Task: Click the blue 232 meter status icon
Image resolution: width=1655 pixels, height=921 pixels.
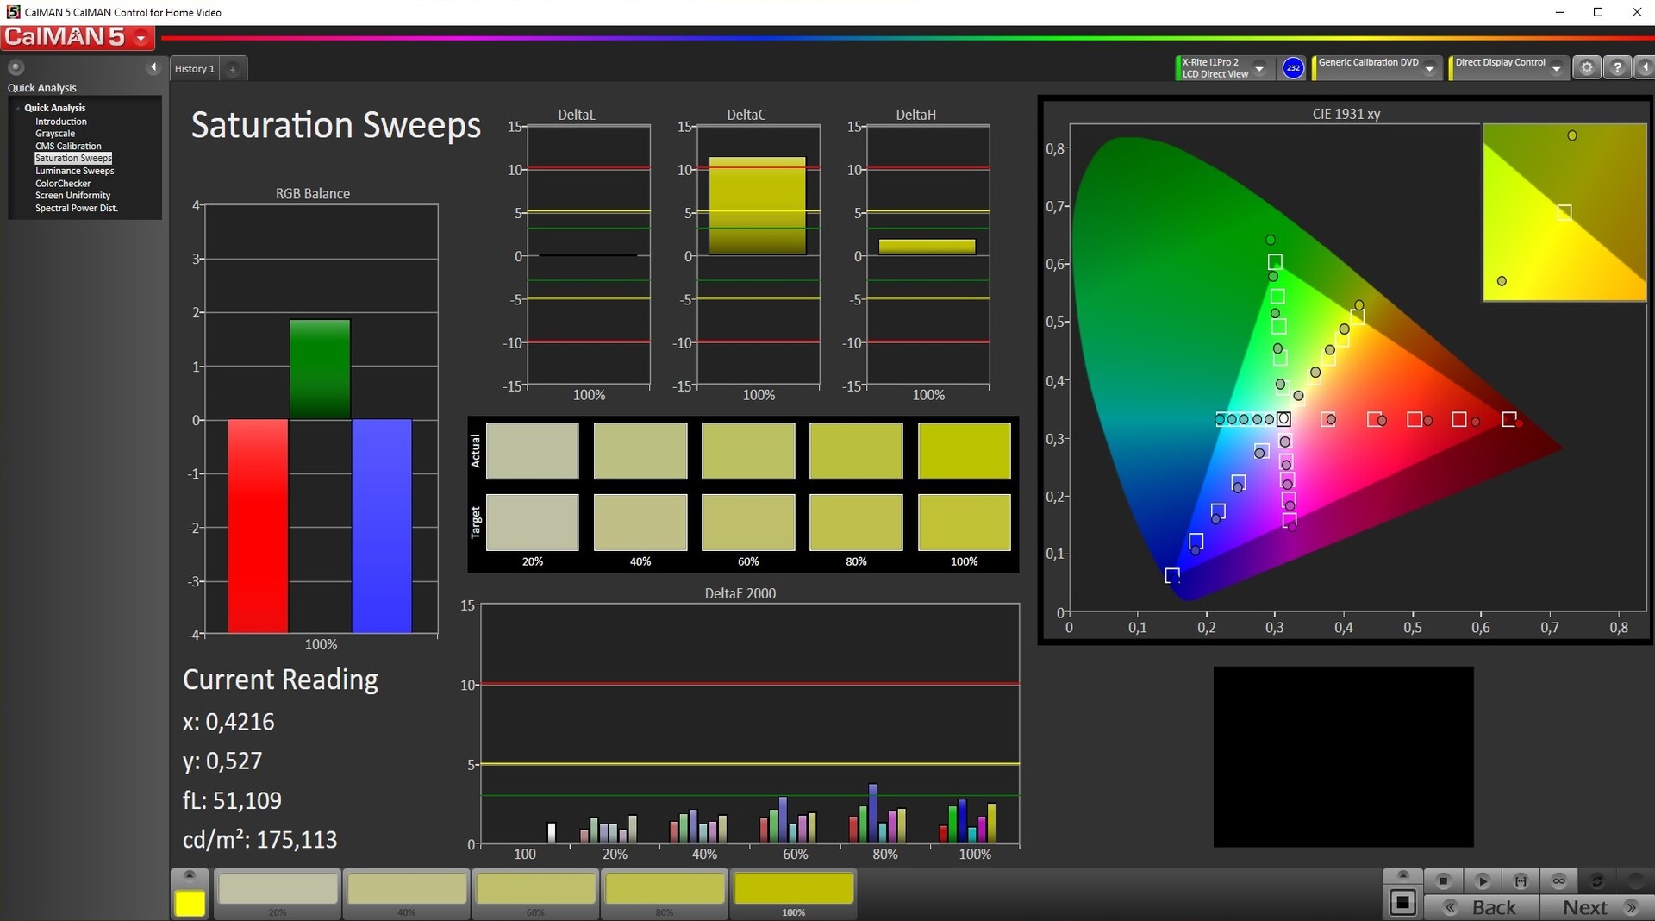Action: pos(1293,68)
